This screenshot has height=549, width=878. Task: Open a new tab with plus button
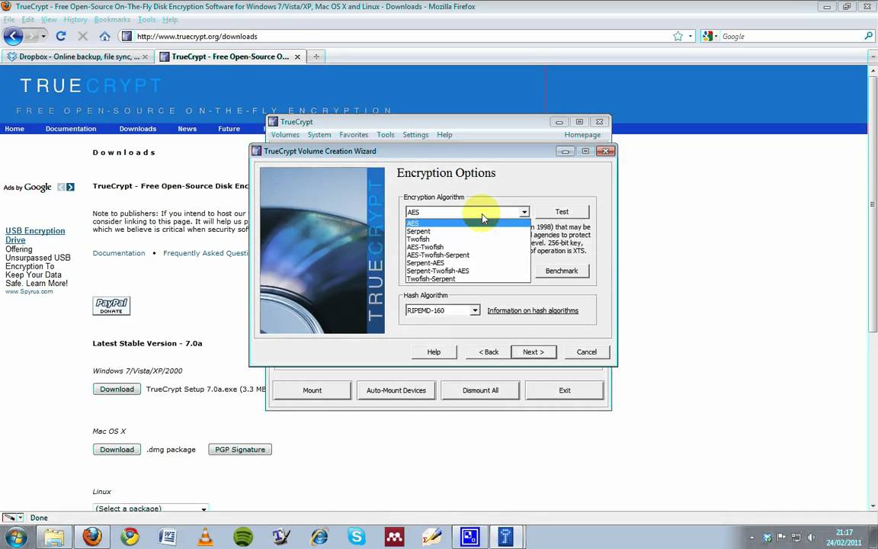click(316, 56)
